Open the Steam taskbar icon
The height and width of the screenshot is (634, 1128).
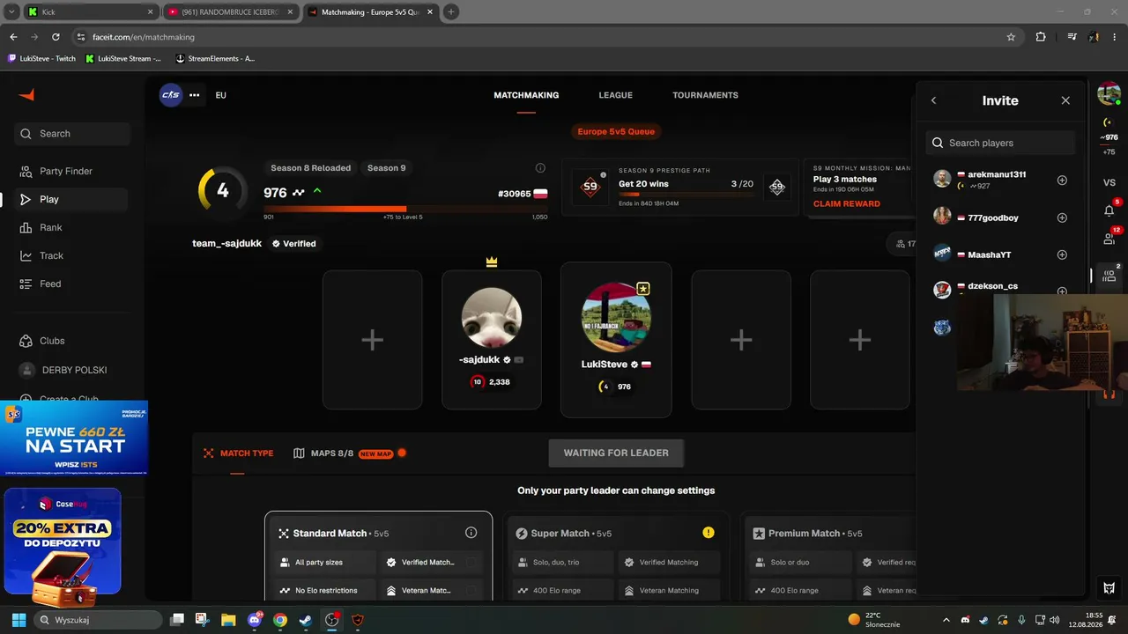pyautogui.click(x=305, y=620)
